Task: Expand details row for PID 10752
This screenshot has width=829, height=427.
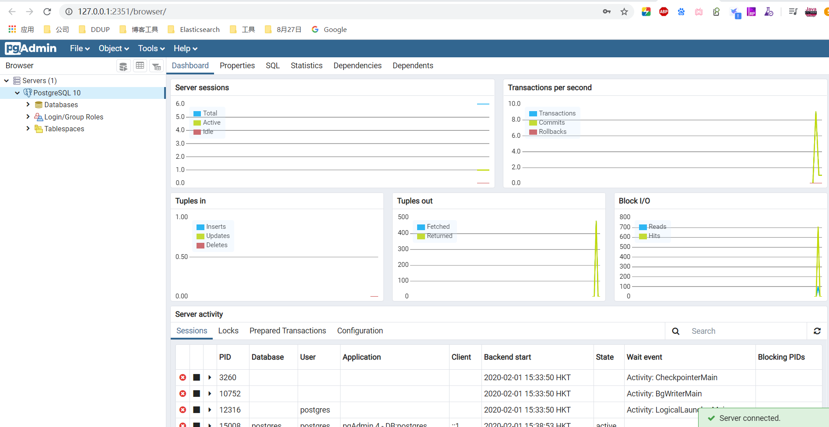Action: click(x=210, y=393)
